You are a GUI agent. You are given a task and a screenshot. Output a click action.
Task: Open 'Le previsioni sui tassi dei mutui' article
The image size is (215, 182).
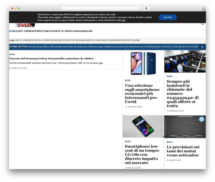point(183,151)
